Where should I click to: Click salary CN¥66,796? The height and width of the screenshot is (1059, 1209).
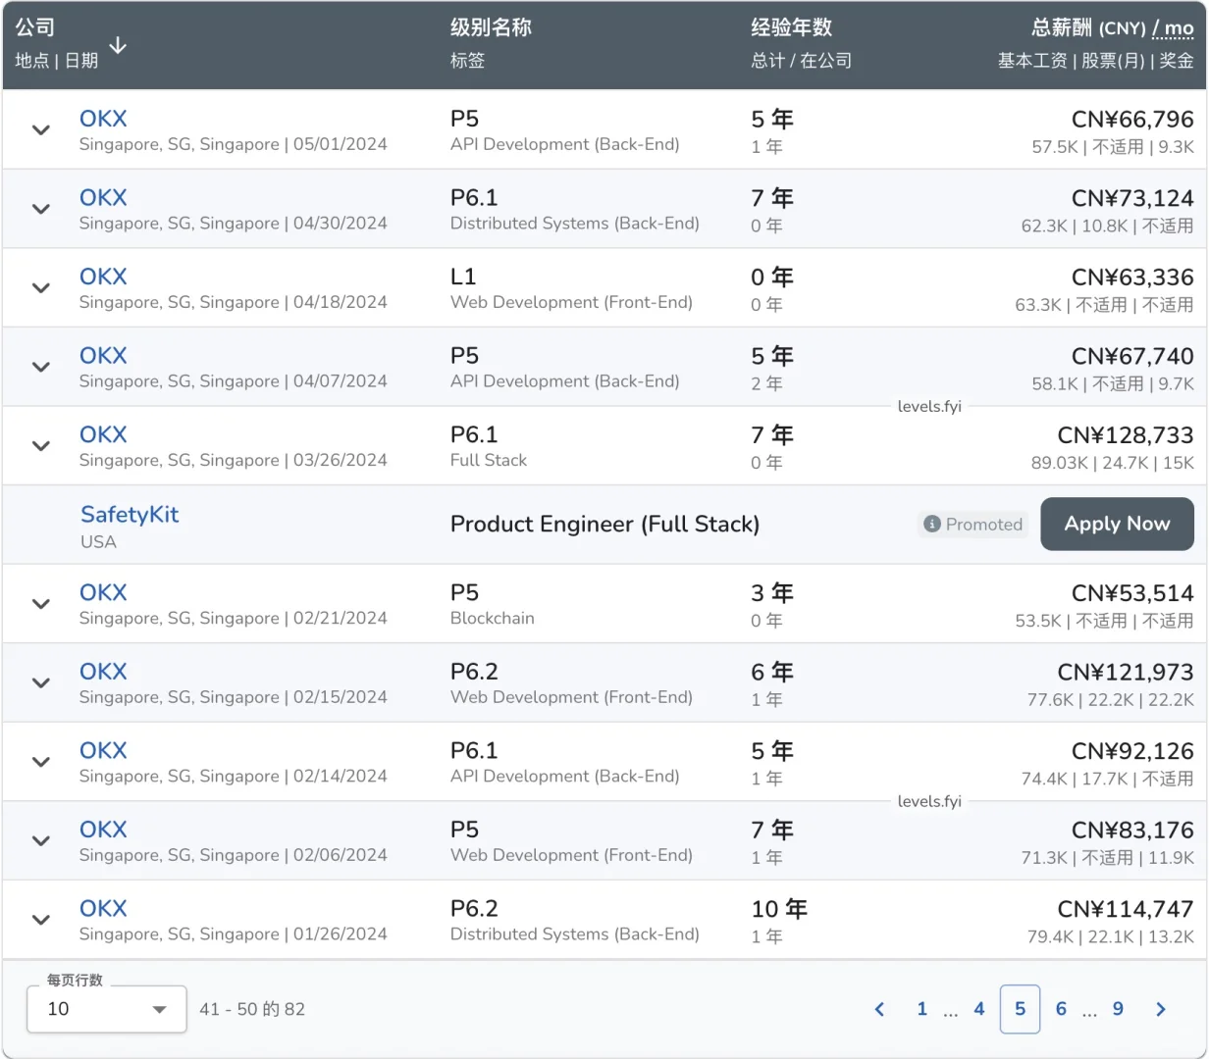tap(1132, 120)
